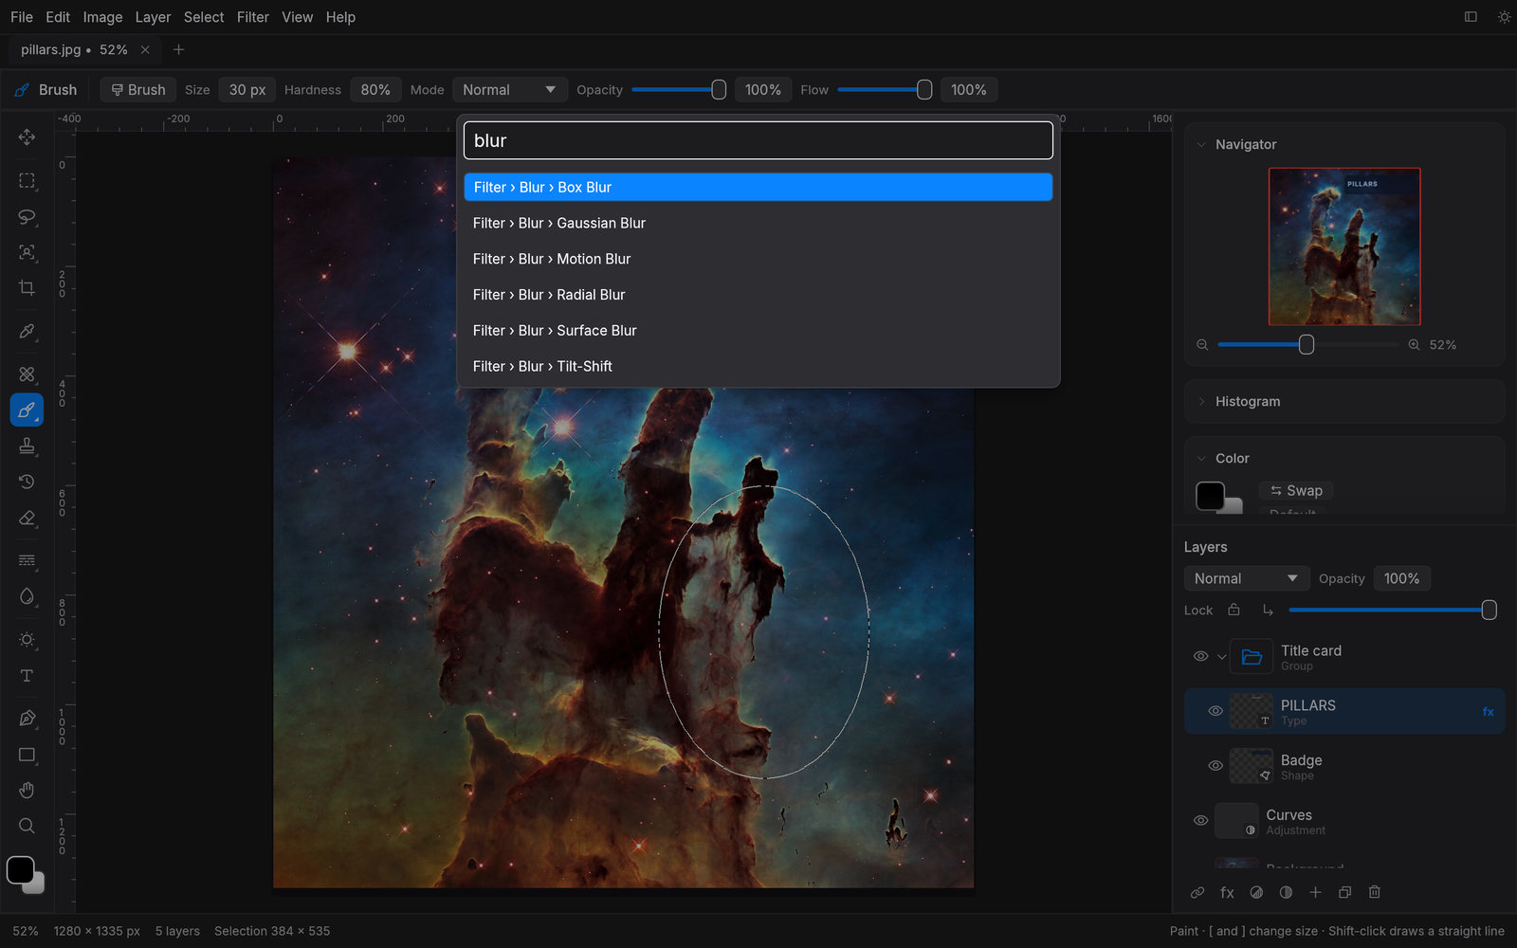Image resolution: width=1517 pixels, height=948 pixels.
Task: Toggle the layer lock icon
Action: coord(1234,610)
